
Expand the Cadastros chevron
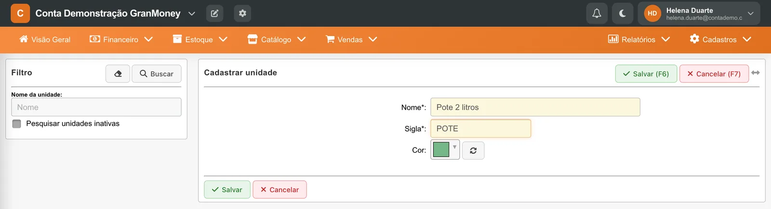747,39
